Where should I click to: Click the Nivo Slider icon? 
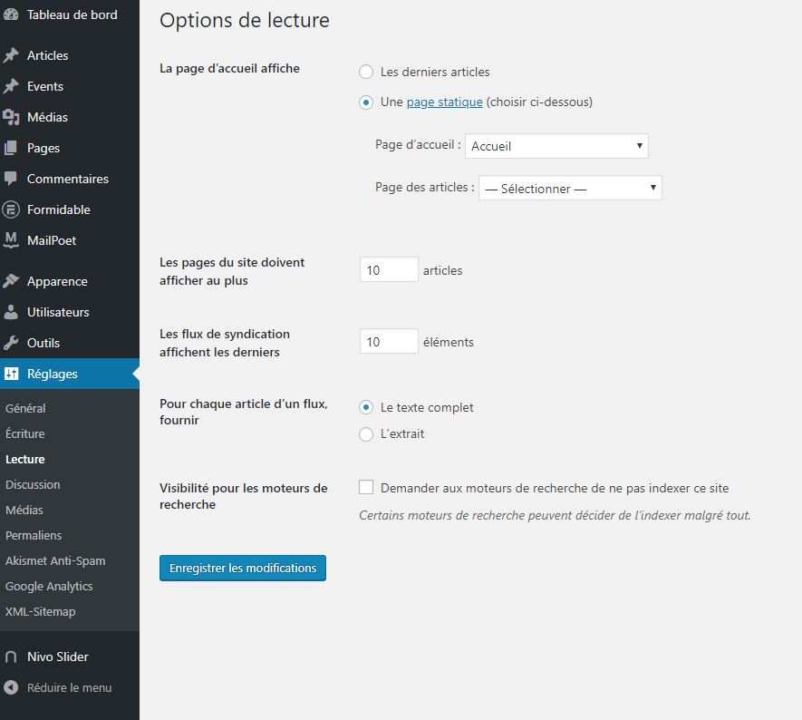(11, 657)
